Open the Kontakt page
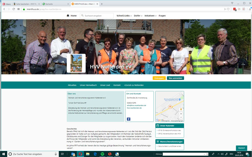Screen dimensions: 252x157 [117, 85]
